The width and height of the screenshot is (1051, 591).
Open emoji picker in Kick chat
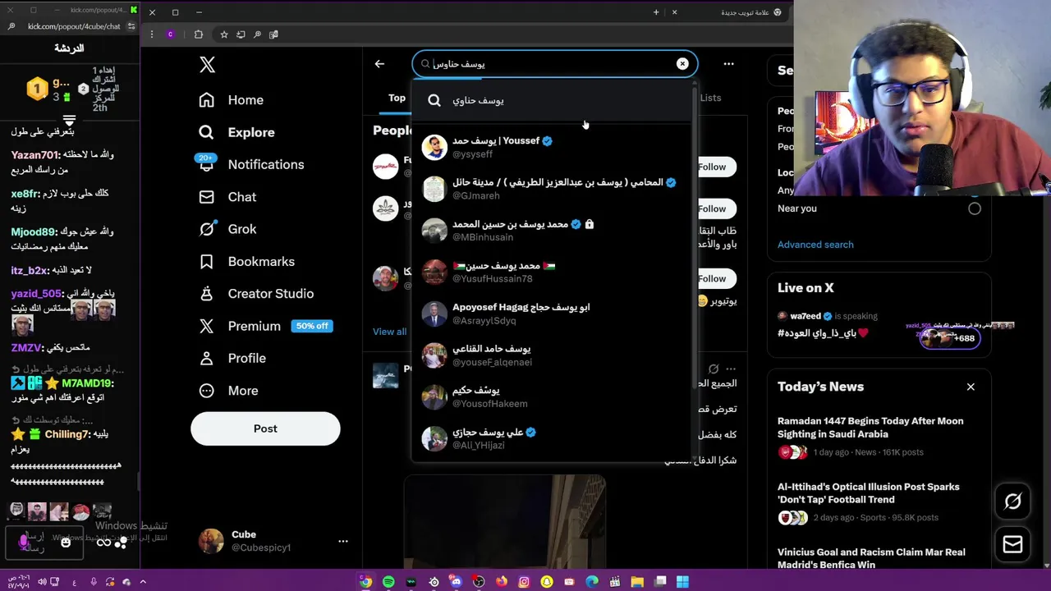pyautogui.click(x=66, y=542)
